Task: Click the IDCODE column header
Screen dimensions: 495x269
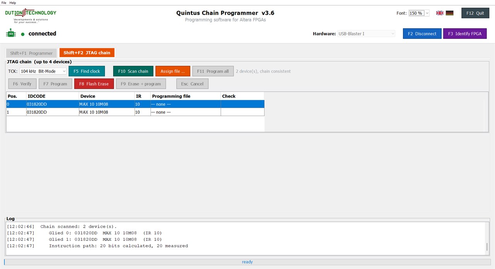Action: pyautogui.click(x=52, y=96)
